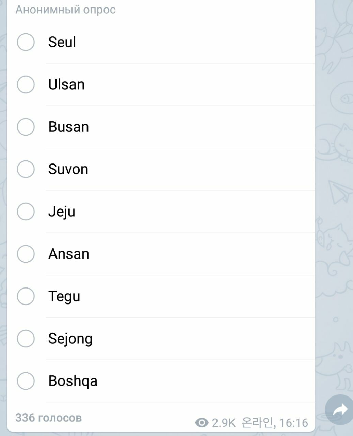Click the 2.9K view counter
Screen dimensions: 353x436
point(224,423)
